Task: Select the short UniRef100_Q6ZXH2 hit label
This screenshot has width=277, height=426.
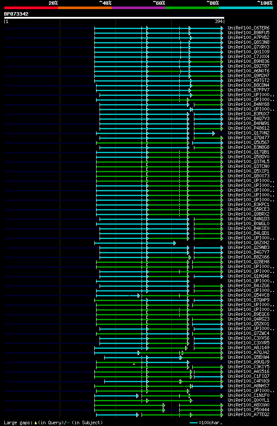Action: point(248,242)
